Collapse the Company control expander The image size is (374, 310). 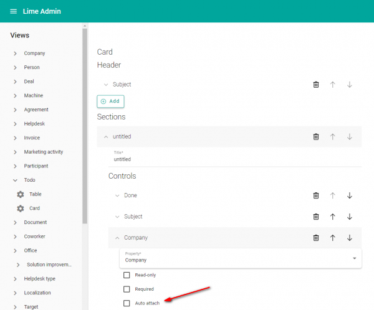coord(117,238)
